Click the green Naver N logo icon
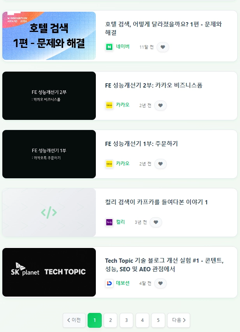This screenshot has height=332, width=240. coord(109,47)
